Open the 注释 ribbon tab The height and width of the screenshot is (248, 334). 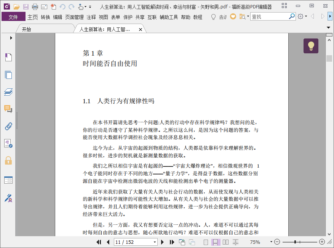click(91, 17)
